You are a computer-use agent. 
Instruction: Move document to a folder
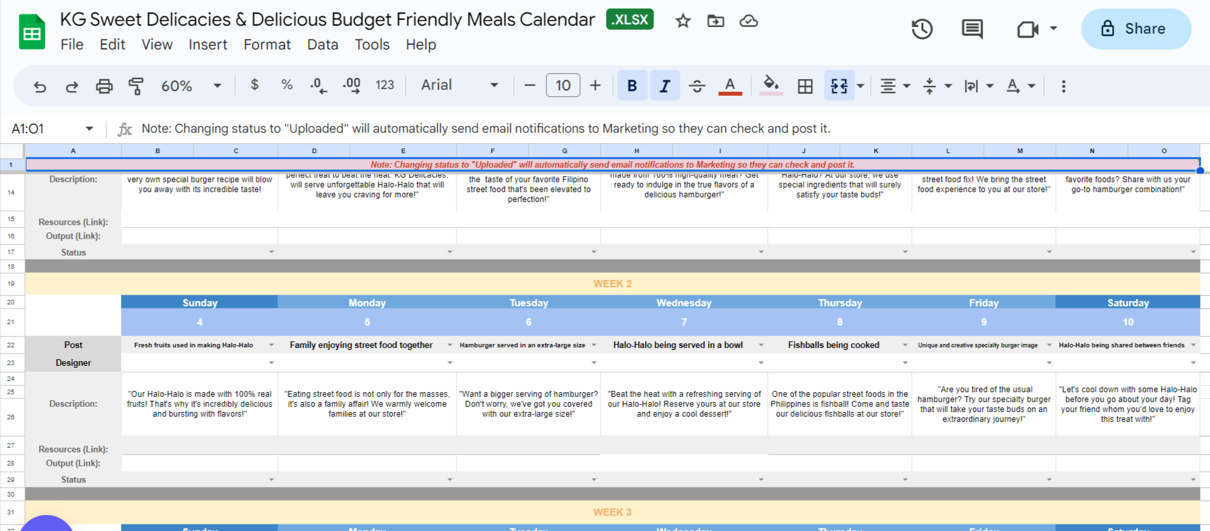(716, 21)
